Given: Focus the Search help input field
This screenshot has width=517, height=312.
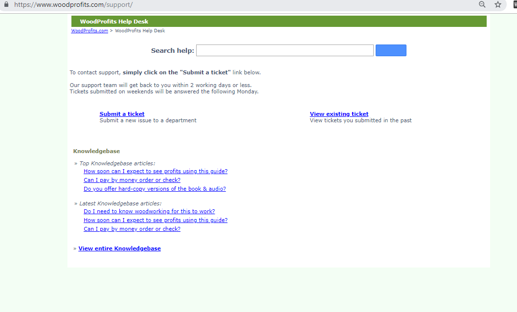Looking at the screenshot, I should [285, 50].
